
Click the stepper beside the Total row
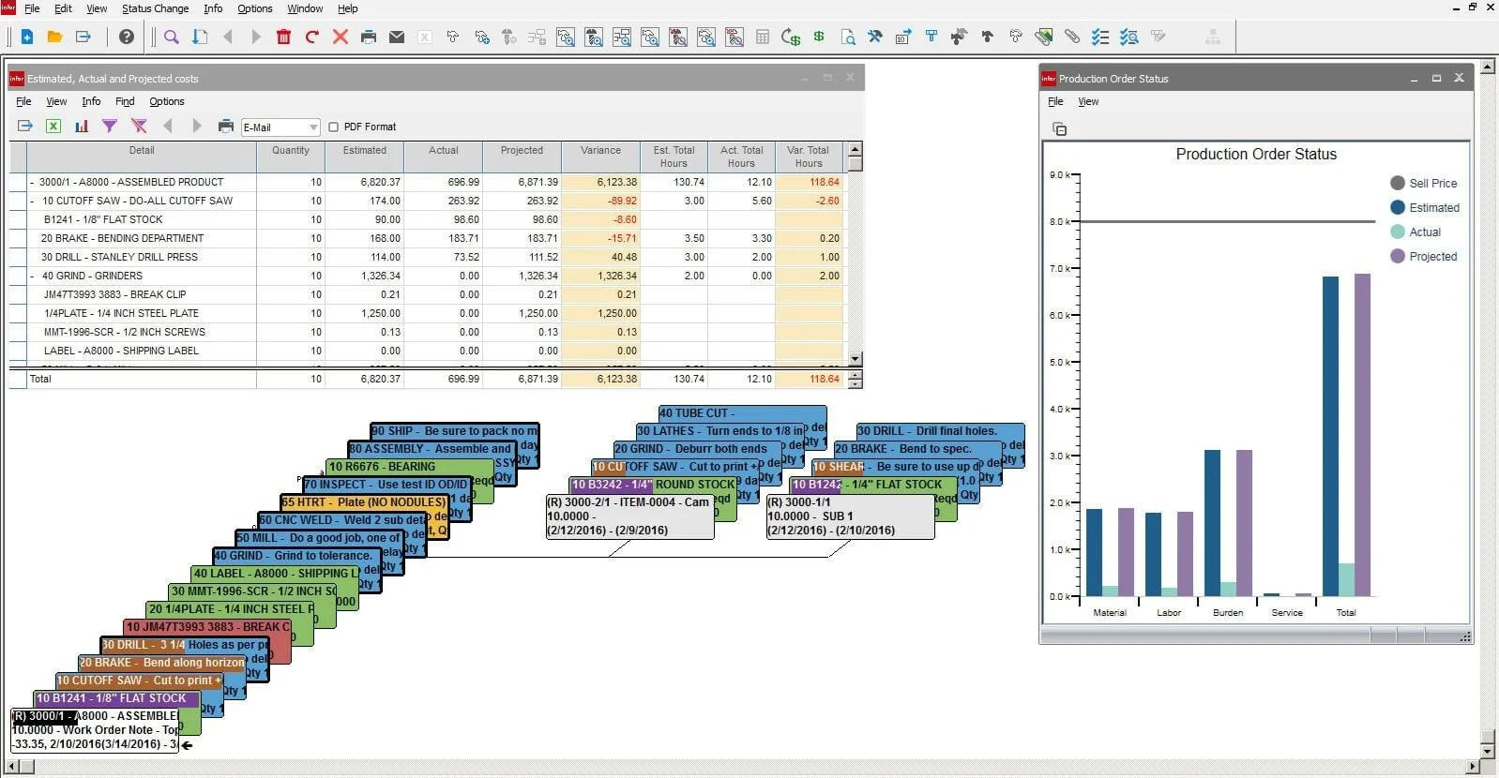(855, 379)
